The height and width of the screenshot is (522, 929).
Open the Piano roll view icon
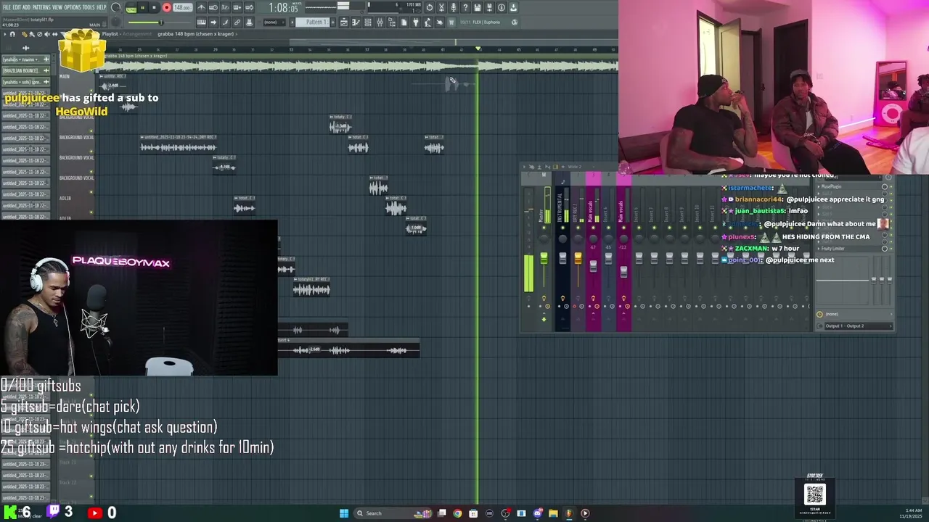[356, 22]
